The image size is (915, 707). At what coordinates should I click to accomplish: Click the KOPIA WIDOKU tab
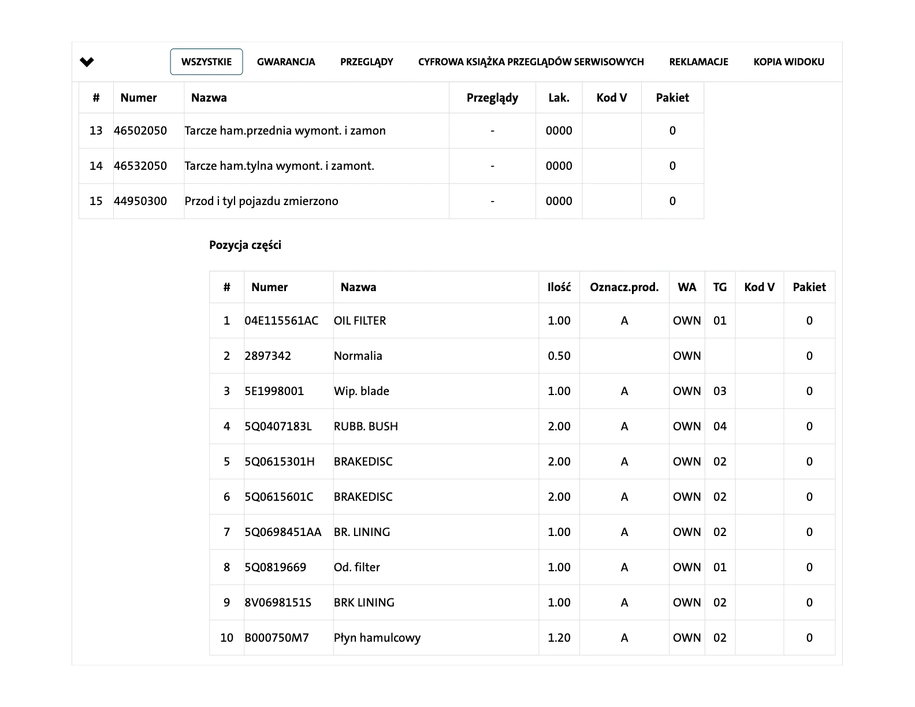pos(788,62)
